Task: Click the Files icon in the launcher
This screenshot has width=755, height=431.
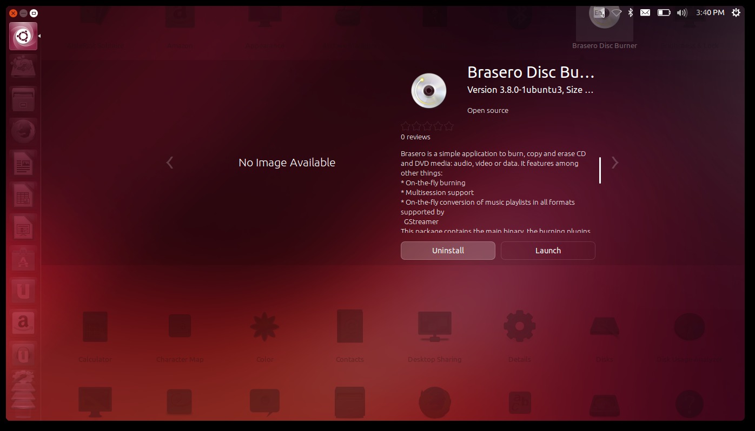Action: click(23, 99)
